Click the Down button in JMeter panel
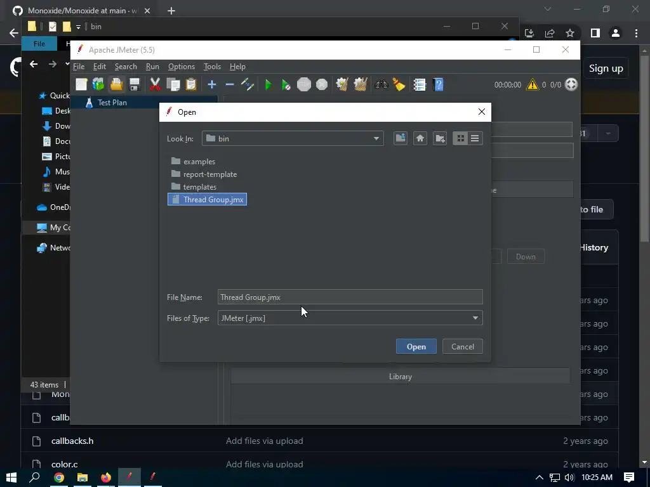Image resolution: width=650 pixels, height=487 pixels. click(x=526, y=257)
